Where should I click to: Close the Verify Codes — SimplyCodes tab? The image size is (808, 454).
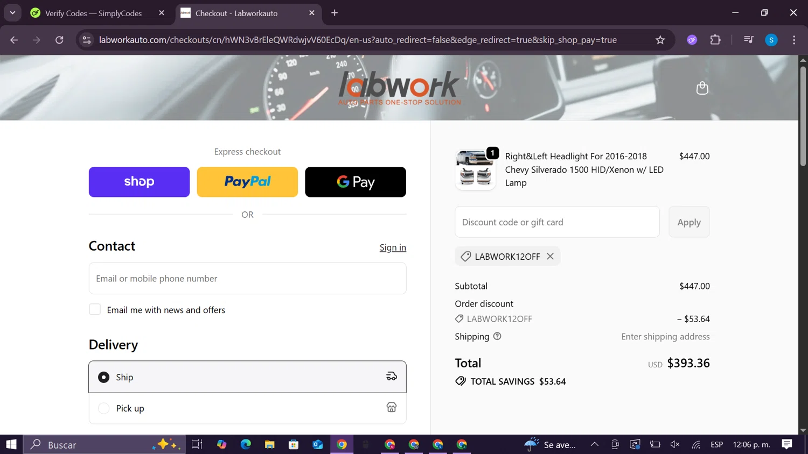pyautogui.click(x=162, y=13)
